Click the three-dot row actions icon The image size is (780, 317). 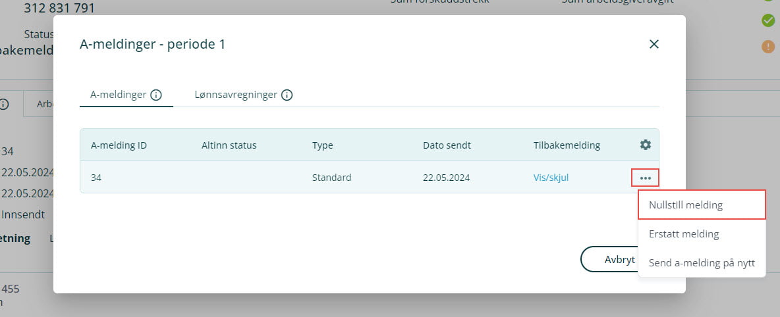pos(645,178)
